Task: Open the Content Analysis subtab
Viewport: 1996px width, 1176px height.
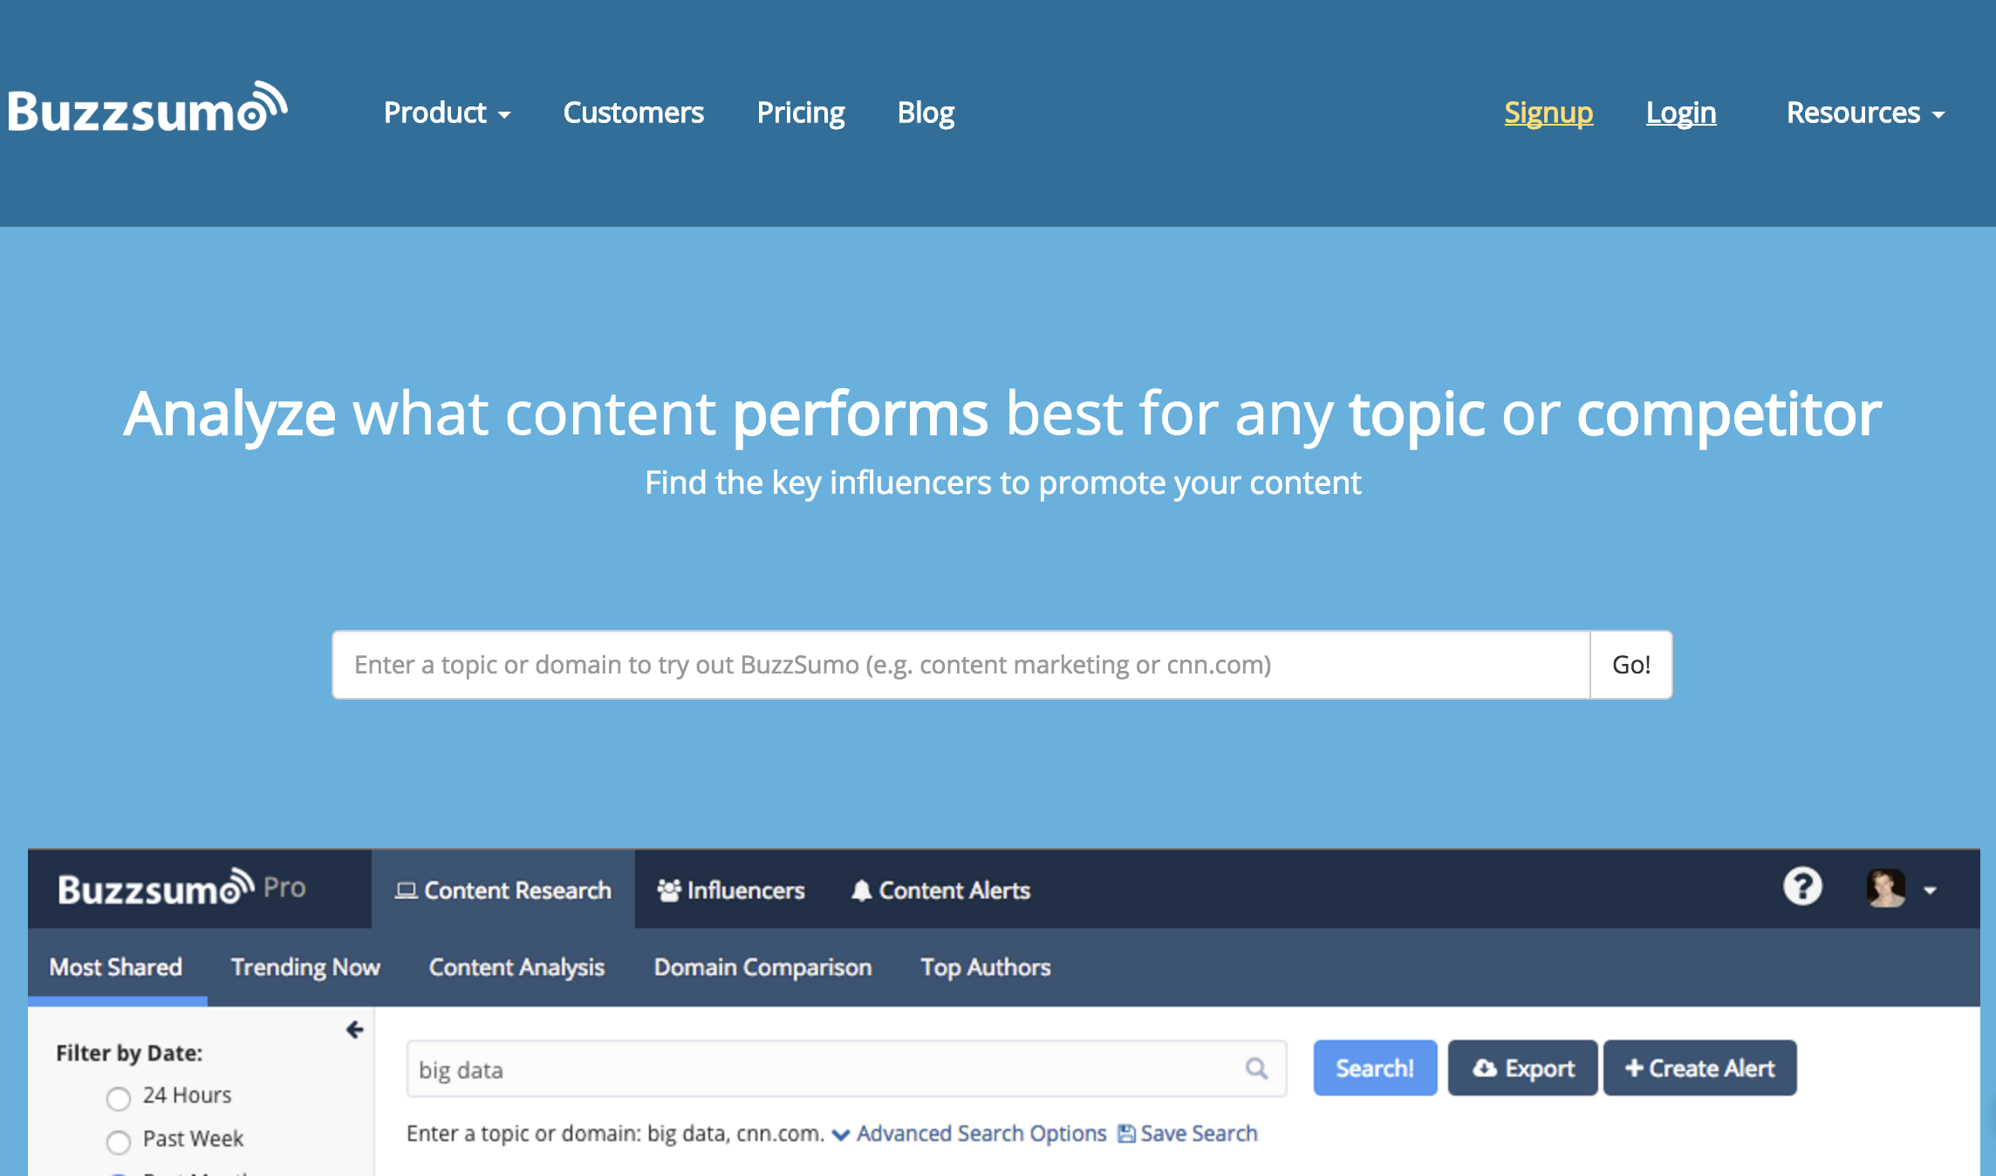Action: coord(516,967)
